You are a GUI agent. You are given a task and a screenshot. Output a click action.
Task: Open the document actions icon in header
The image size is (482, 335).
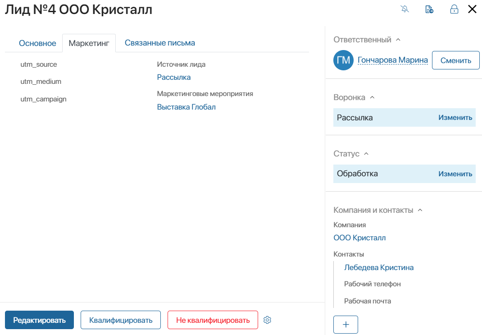[429, 9]
